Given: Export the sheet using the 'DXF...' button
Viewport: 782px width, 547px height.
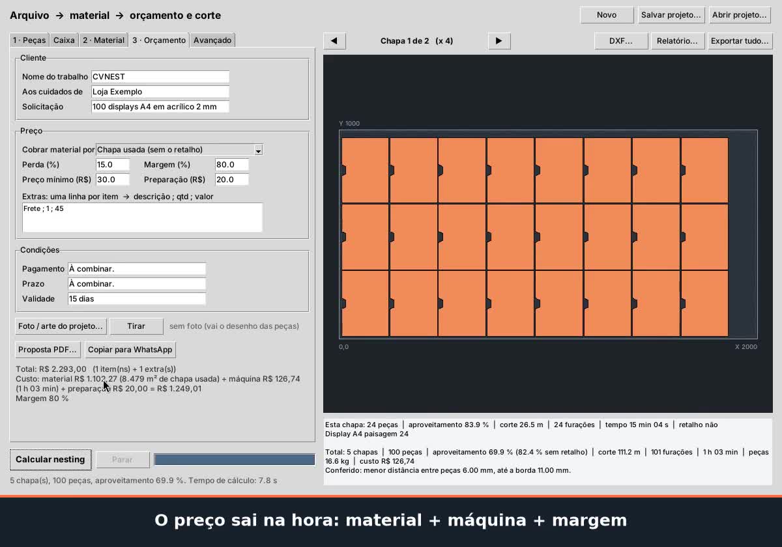Looking at the screenshot, I should [x=621, y=40].
